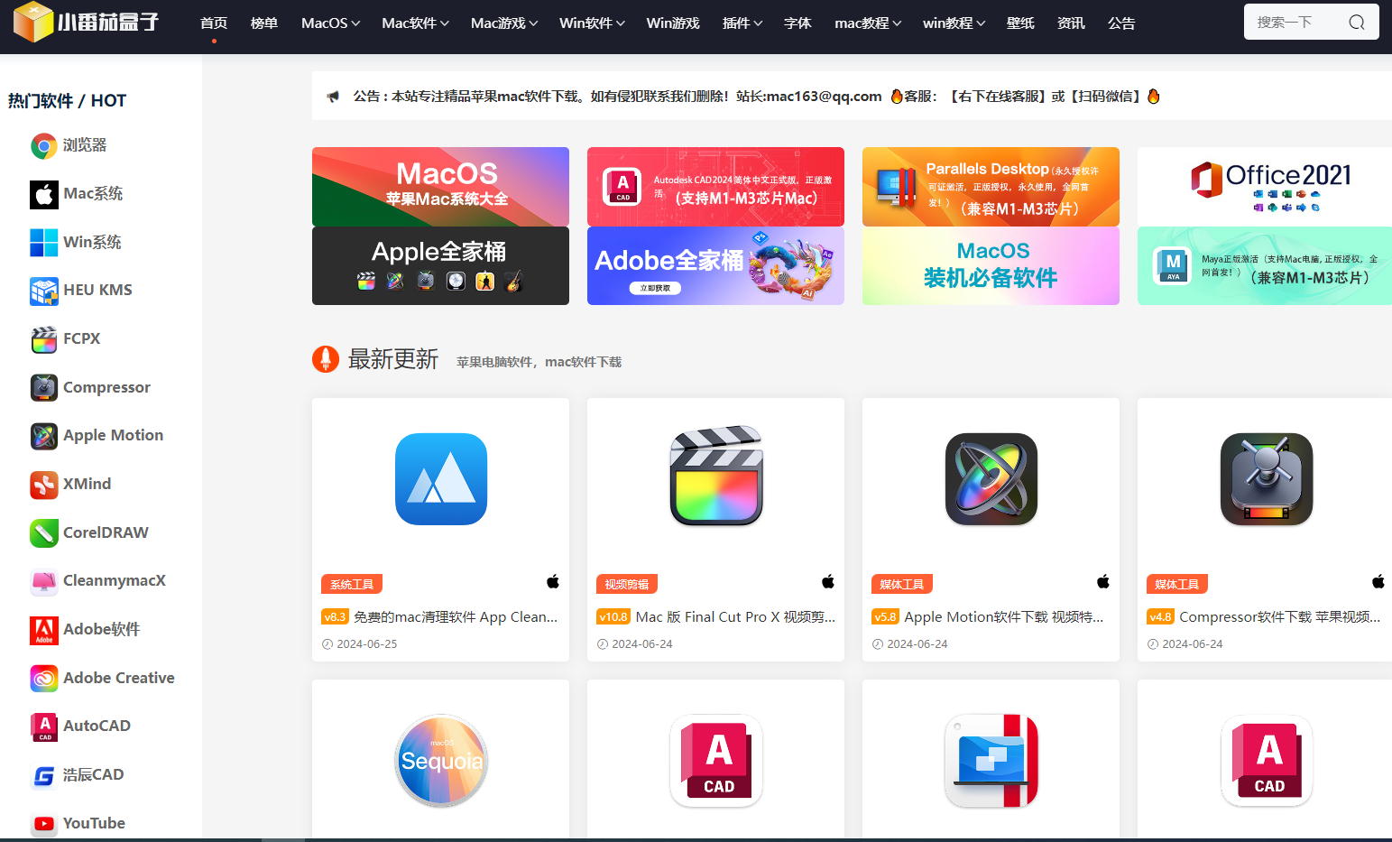Open the HEU KMS sidebar icon

coord(44,291)
